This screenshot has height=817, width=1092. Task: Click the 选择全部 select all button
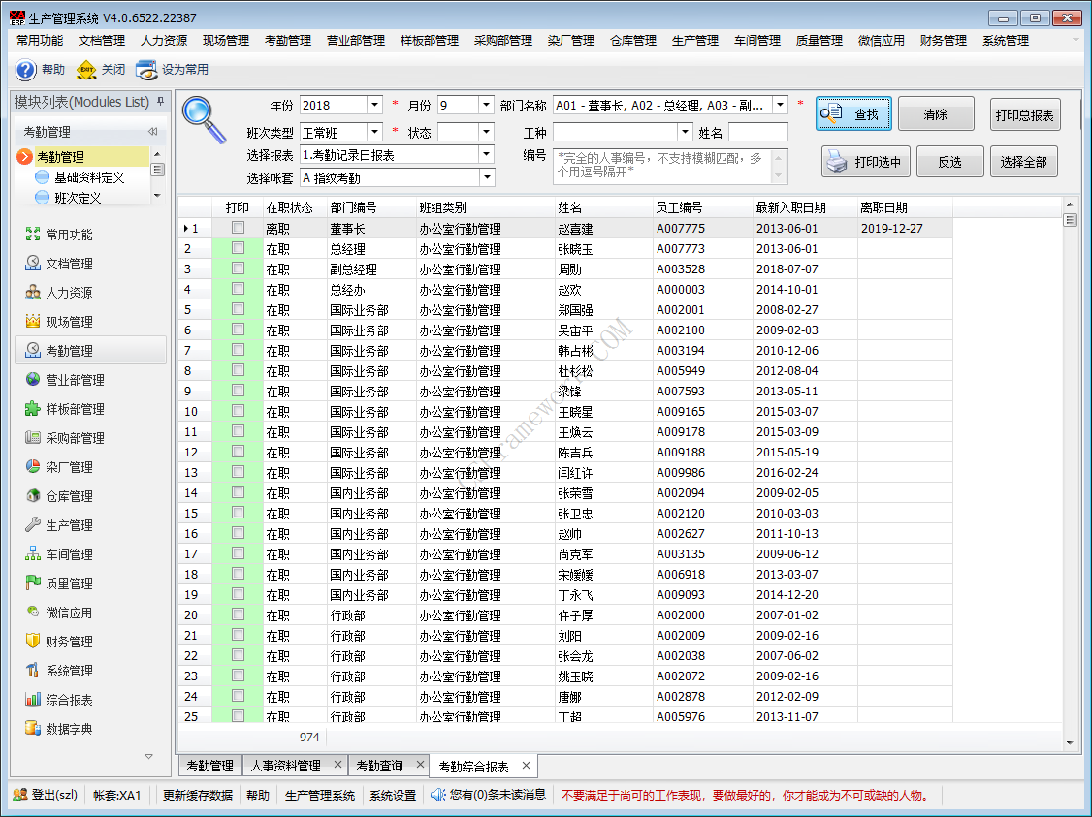1024,162
